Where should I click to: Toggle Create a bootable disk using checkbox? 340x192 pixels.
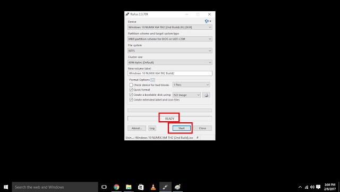(131, 95)
